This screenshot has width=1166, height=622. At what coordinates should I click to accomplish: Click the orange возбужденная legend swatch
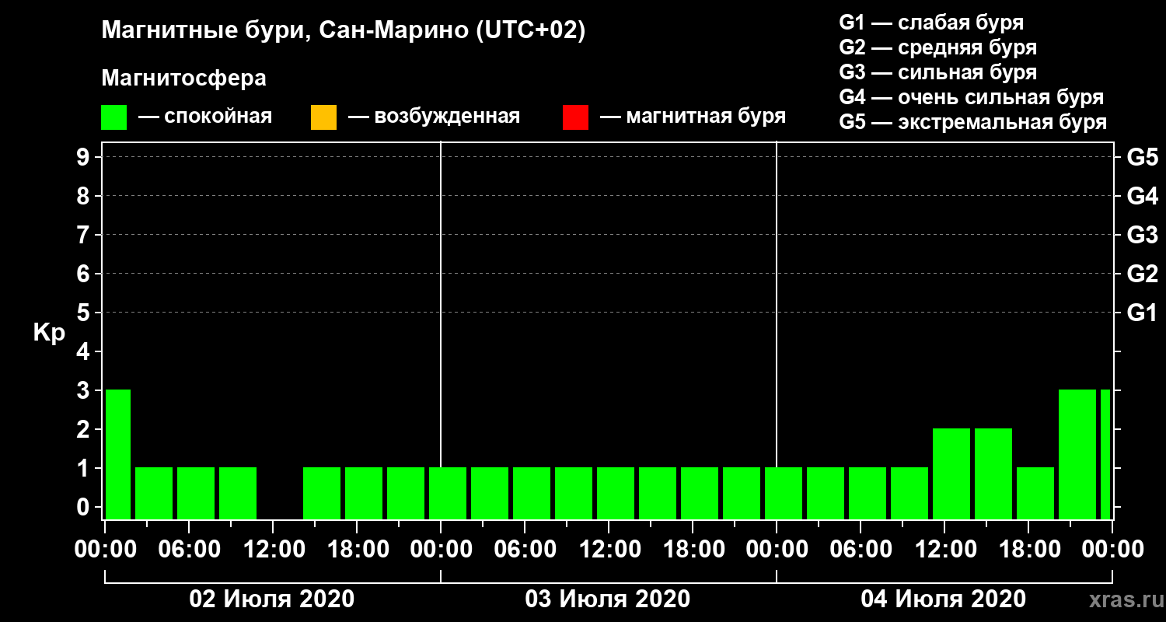tap(323, 117)
